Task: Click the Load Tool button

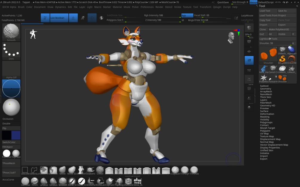Action: 268,11
